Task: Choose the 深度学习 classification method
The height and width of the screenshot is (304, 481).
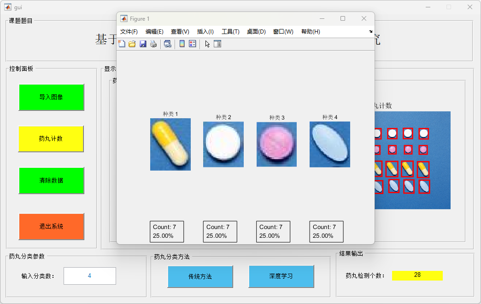Action: click(281, 276)
